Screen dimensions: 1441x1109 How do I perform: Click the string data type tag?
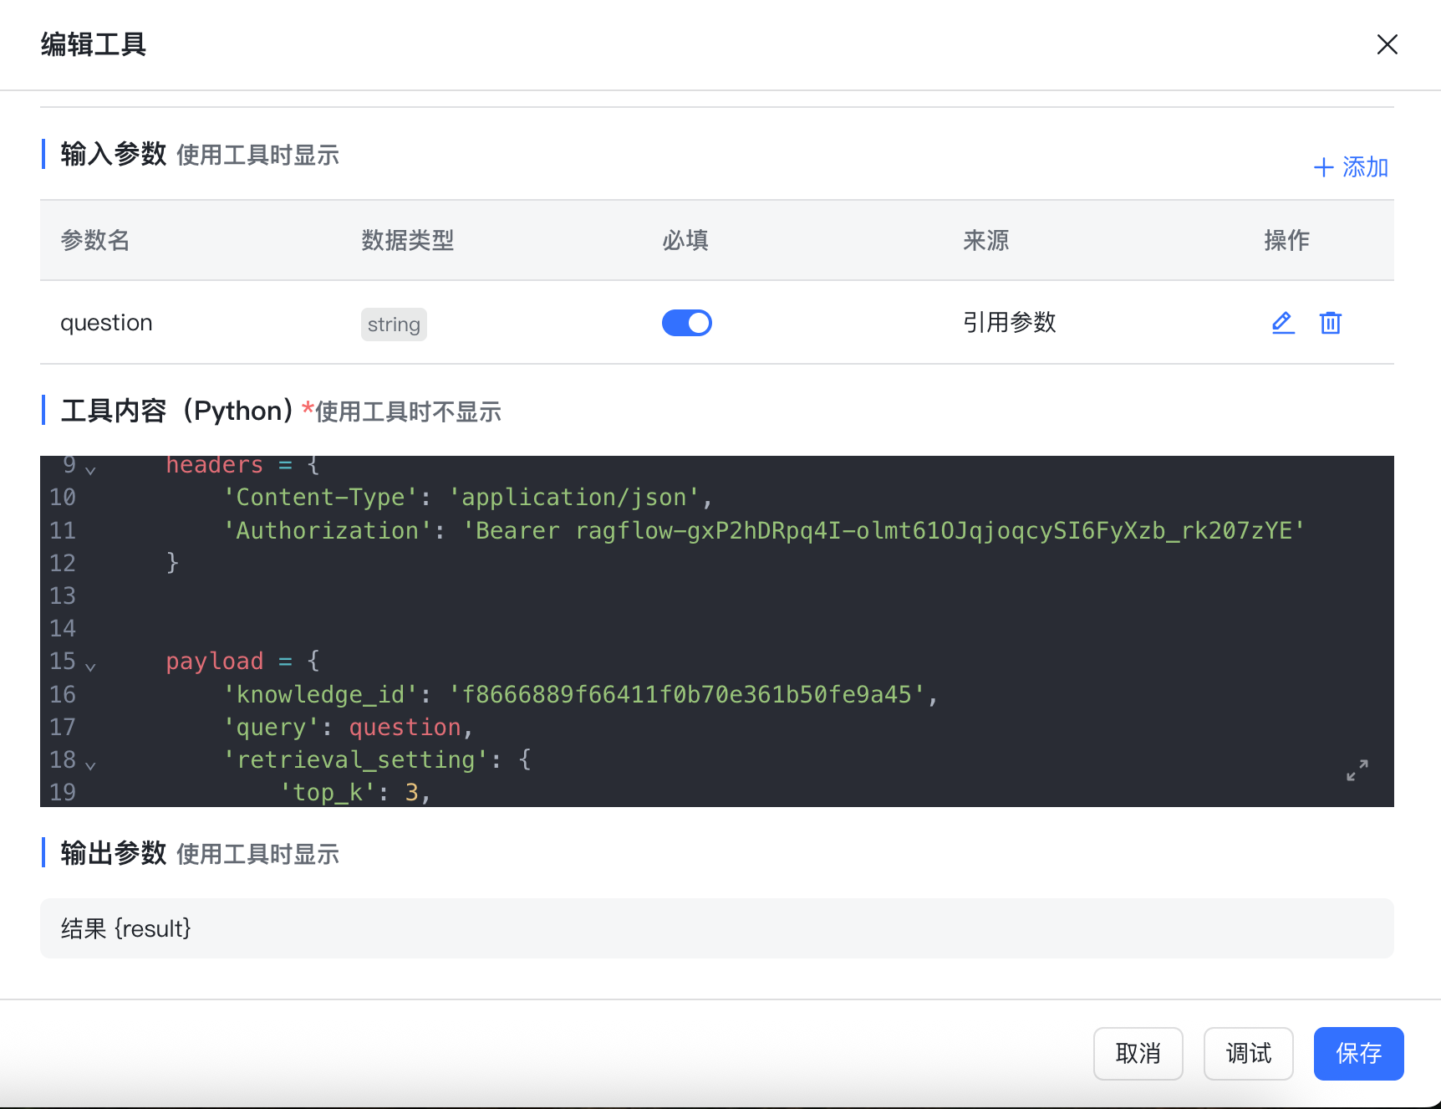394,325
